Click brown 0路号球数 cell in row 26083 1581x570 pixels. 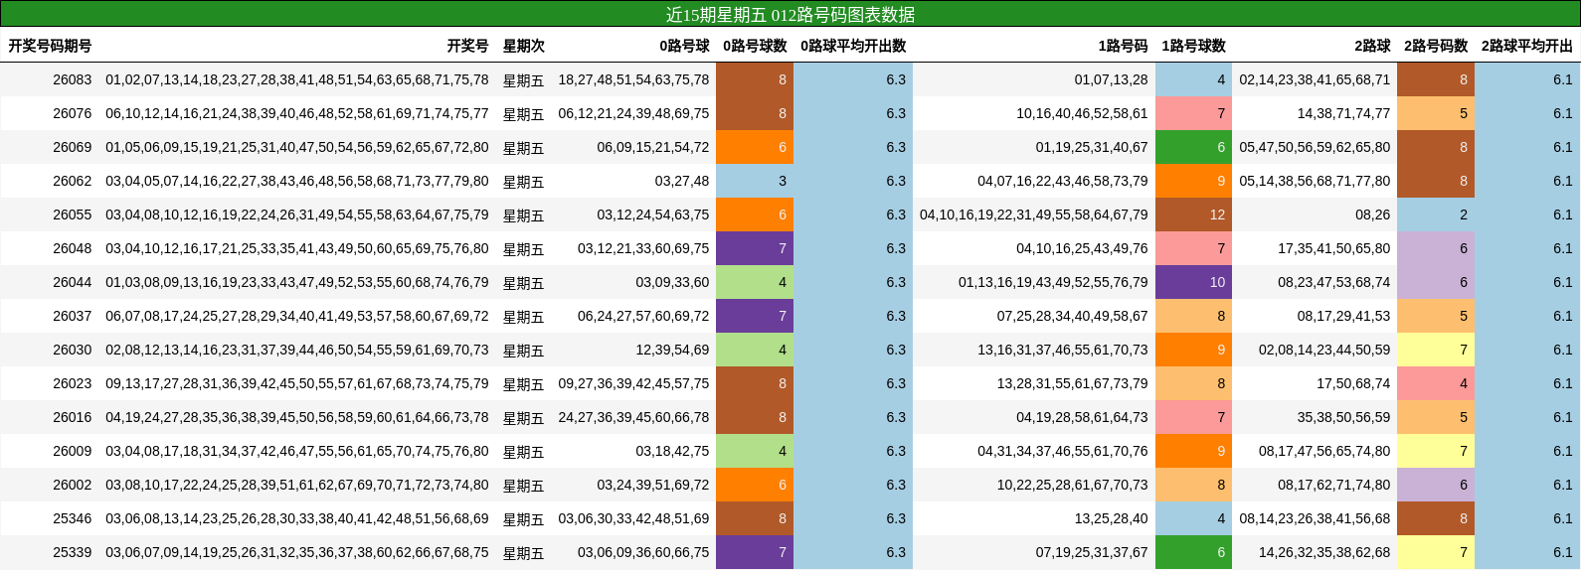[x=755, y=79]
